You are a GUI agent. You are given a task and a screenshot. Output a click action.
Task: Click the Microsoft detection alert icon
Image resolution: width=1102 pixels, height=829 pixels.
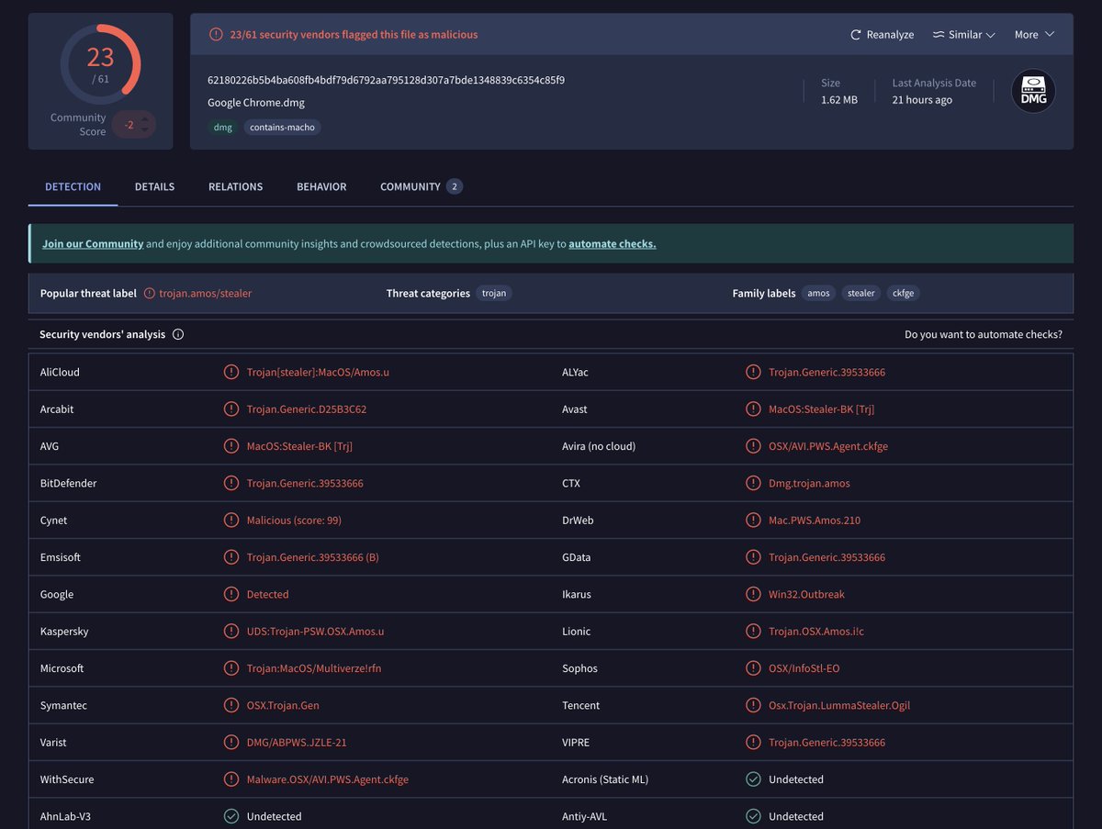click(x=231, y=668)
